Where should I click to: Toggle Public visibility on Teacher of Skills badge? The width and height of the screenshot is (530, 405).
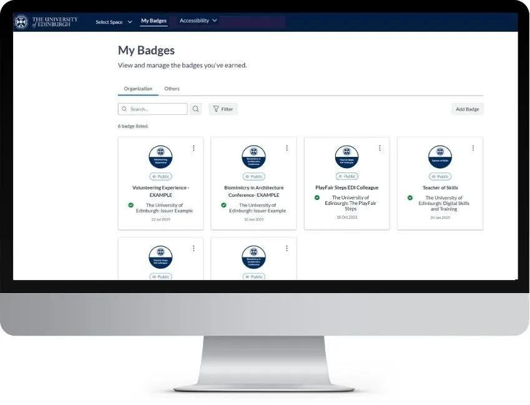(x=440, y=176)
